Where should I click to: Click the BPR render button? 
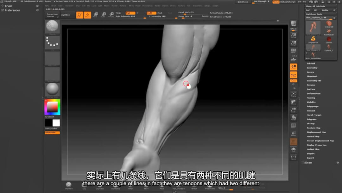coord(293,23)
